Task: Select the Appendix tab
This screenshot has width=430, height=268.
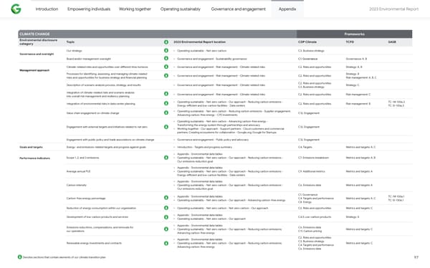Action: point(287,9)
